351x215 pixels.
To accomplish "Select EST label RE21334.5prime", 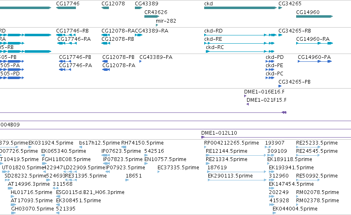I will (227, 159).
